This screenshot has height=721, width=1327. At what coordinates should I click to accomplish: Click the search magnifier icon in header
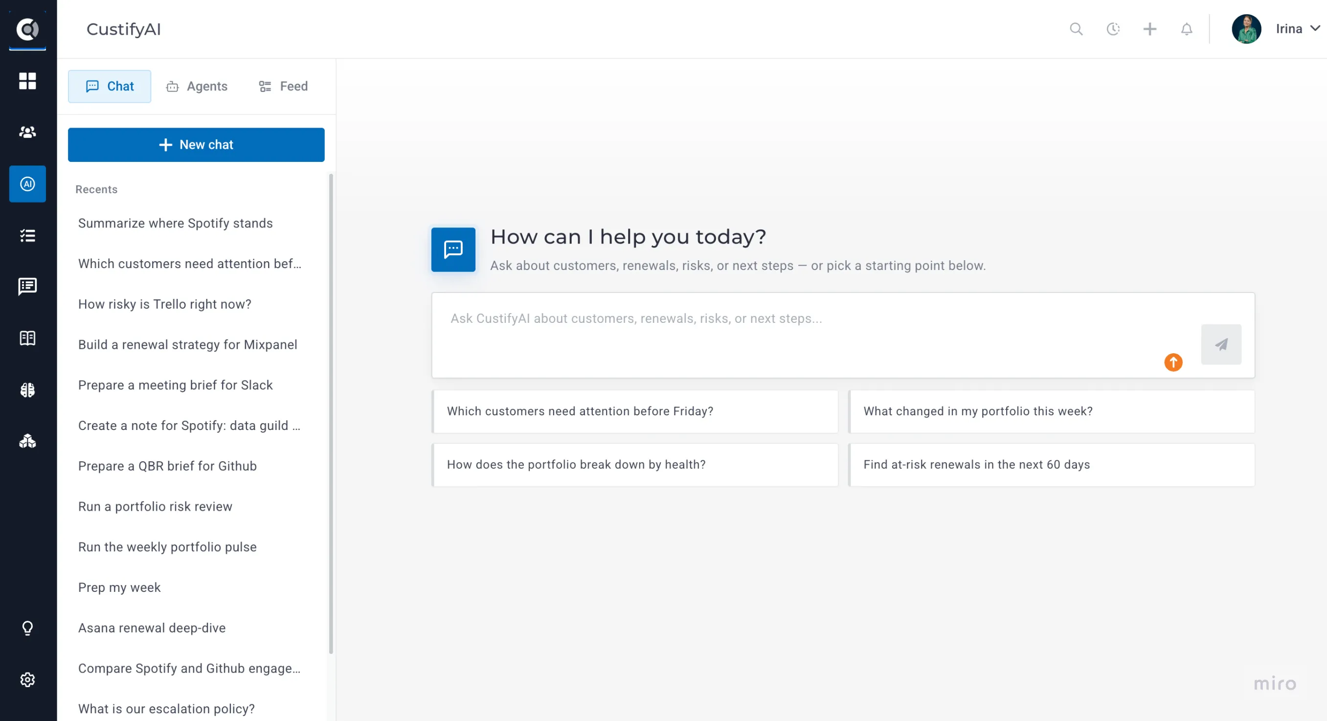(x=1076, y=29)
